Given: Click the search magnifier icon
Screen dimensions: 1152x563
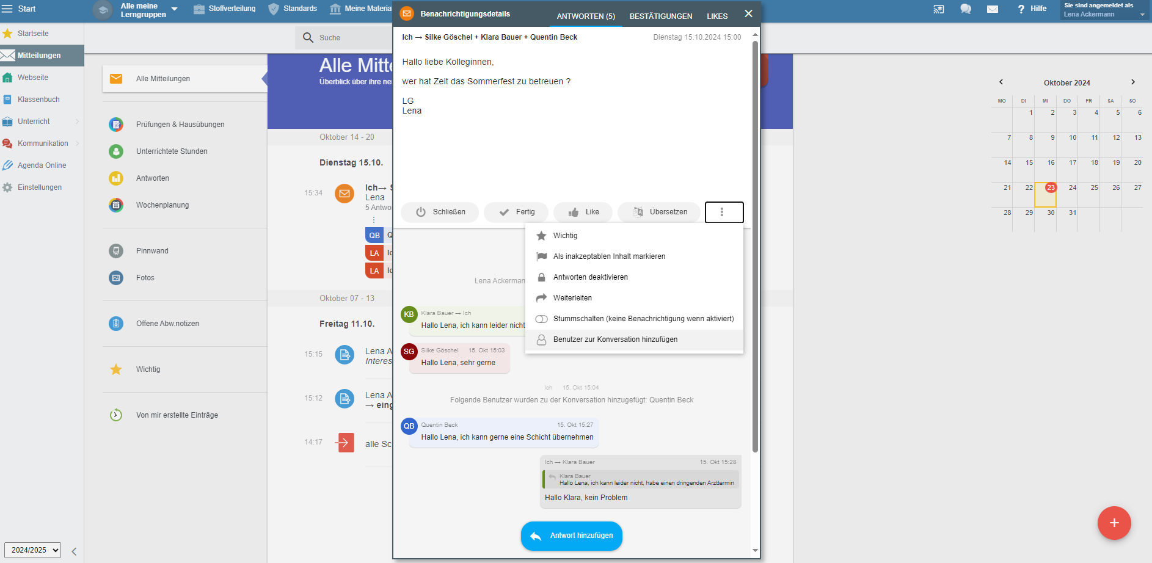Looking at the screenshot, I should tap(308, 37).
